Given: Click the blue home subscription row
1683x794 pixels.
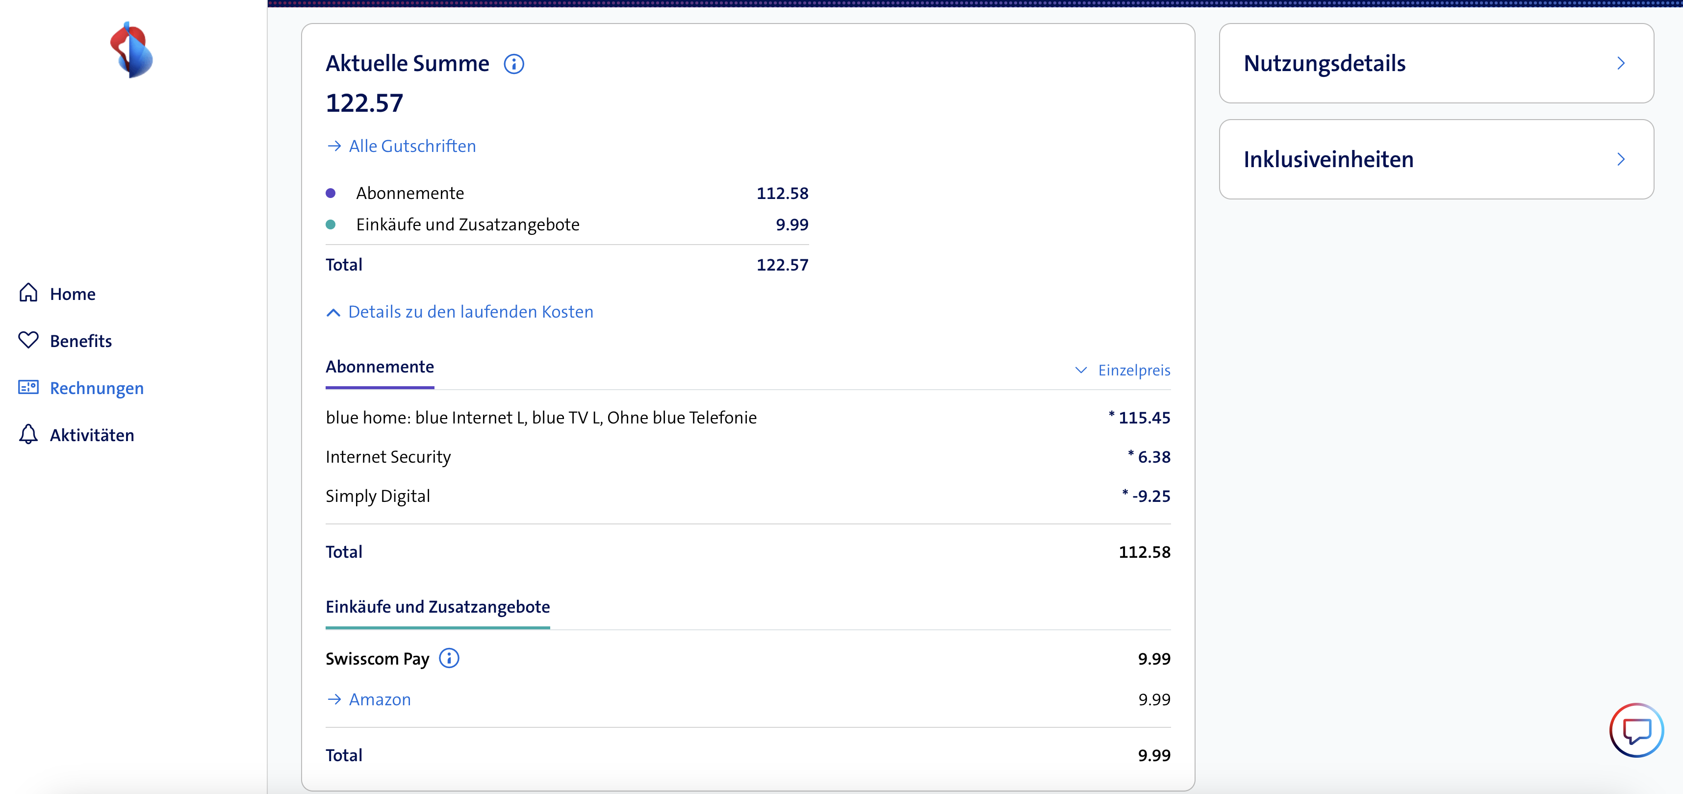Looking at the screenshot, I should point(541,417).
